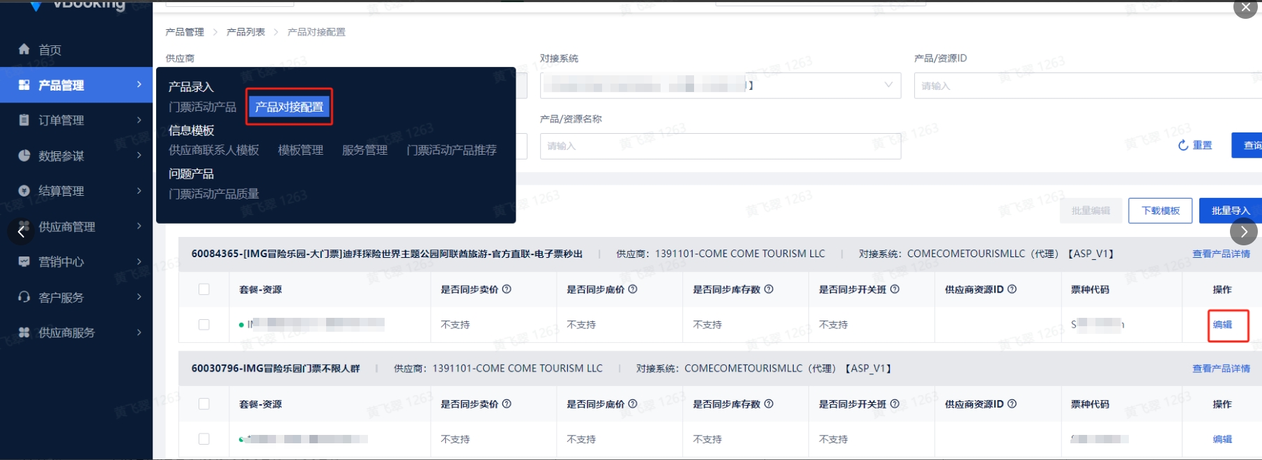Click the 产品/资源名称 input field
1262x460 pixels.
[720, 146]
